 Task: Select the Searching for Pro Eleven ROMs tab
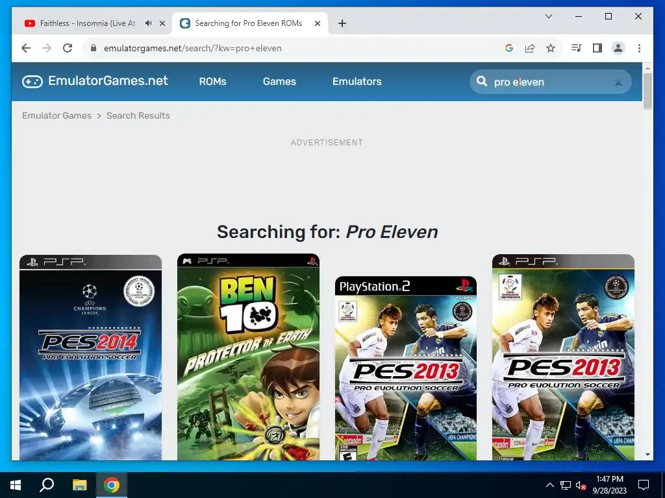[249, 23]
